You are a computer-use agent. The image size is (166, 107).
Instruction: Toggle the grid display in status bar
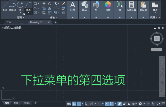[x=74, y=104]
